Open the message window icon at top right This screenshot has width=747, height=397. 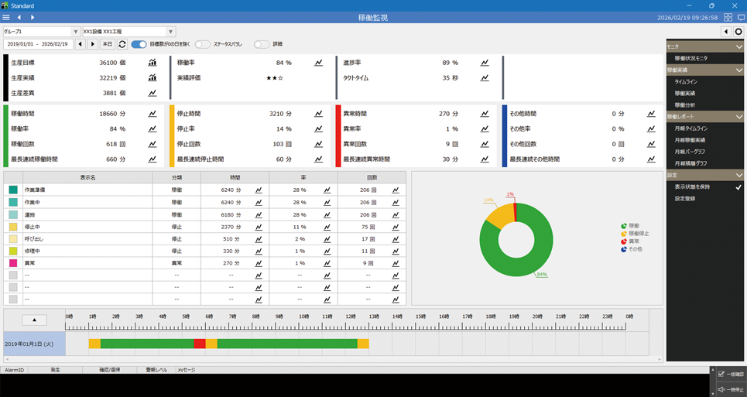pos(741,17)
